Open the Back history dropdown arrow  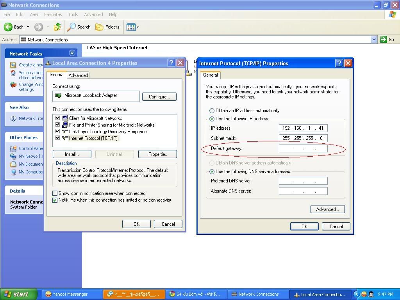[28, 27]
